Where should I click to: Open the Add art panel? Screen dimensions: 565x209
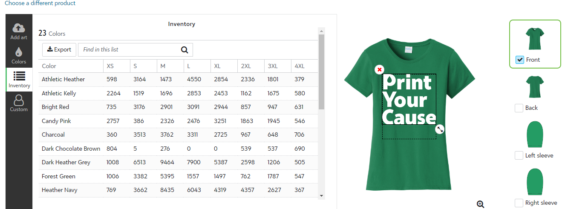click(19, 31)
